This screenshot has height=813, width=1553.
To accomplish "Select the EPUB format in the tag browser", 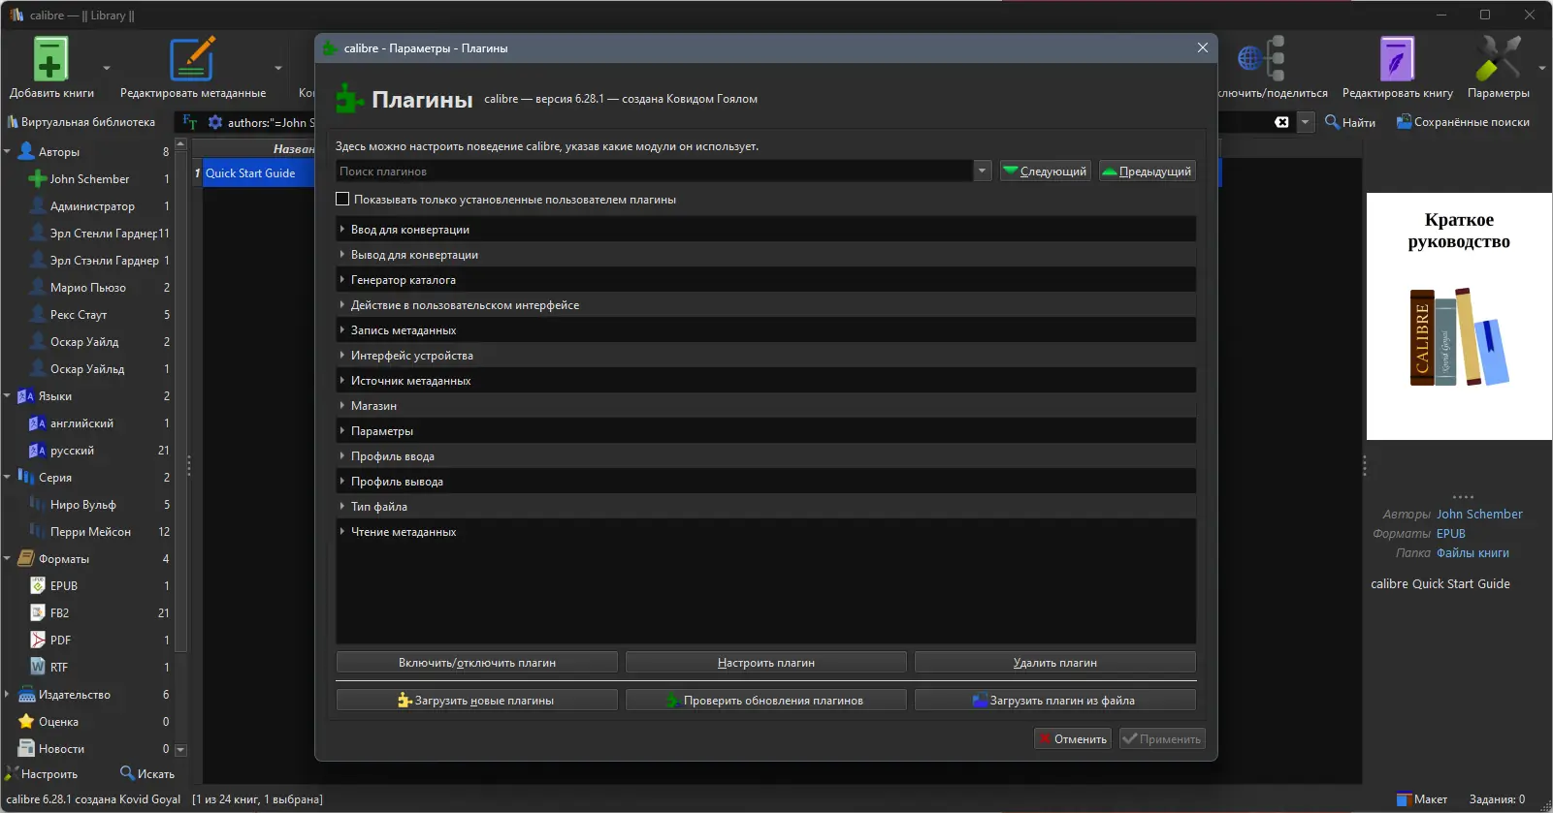I will pos(64,585).
